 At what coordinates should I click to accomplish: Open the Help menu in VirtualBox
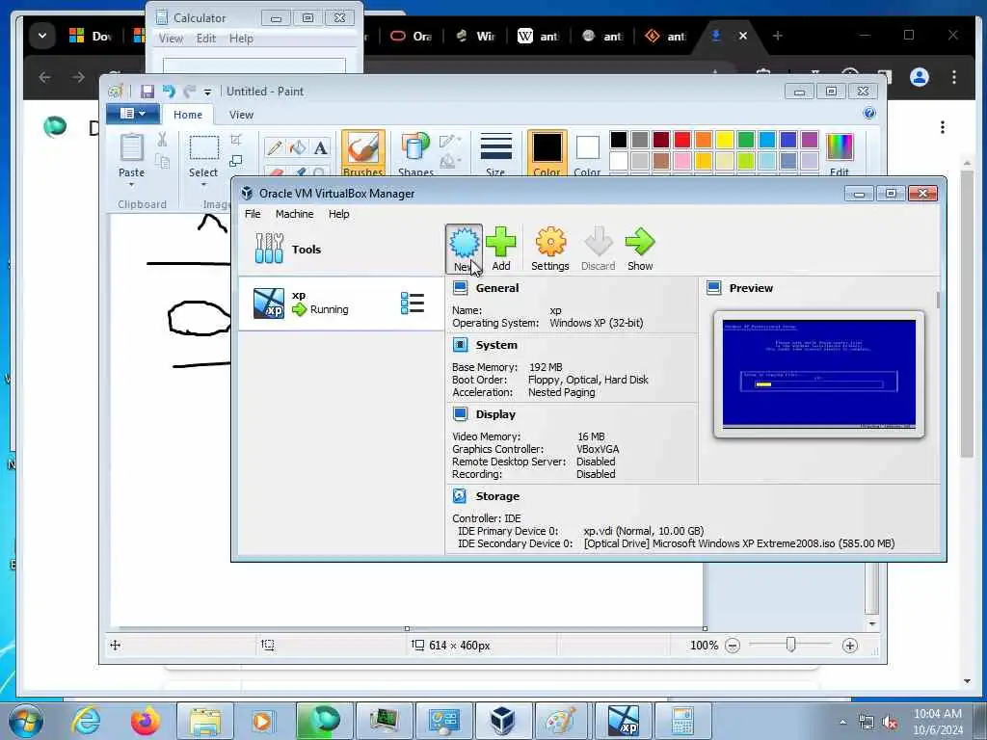338,214
